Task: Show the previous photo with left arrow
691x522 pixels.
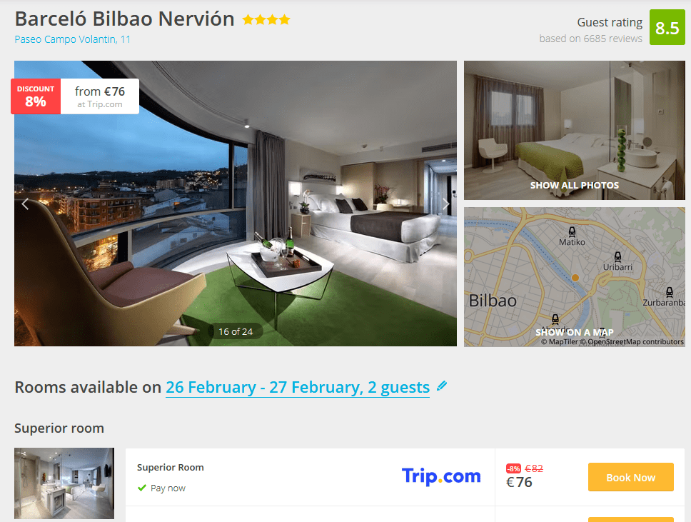Action: pyautogui.click(x=25, y=204)
